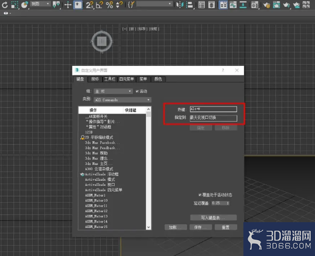Click Render in the Cloud icon
The width and height of the screenshot is (315, 256).
296,5
